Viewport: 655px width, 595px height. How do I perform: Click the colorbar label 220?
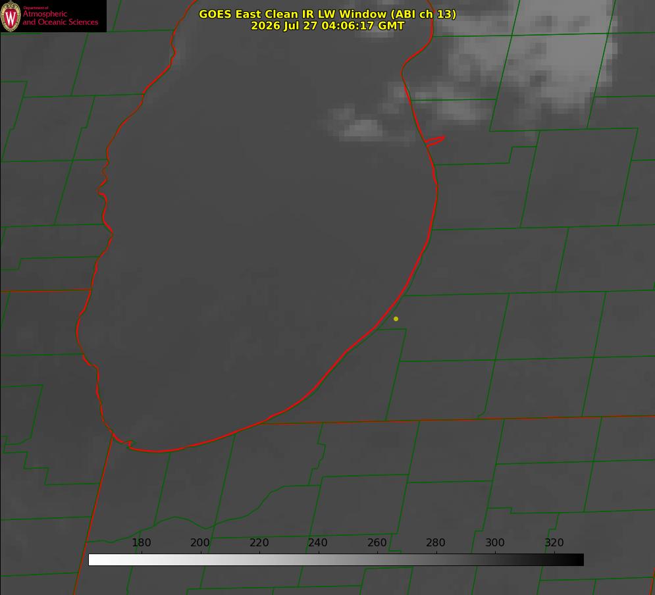[x=259, y=542]
